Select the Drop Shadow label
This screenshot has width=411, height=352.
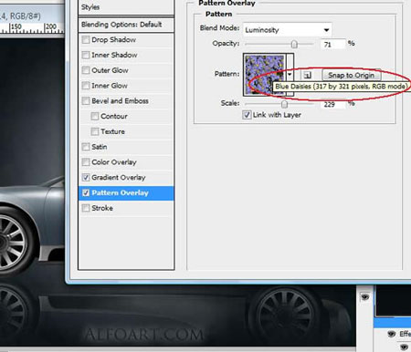click(x=114, y=40)
